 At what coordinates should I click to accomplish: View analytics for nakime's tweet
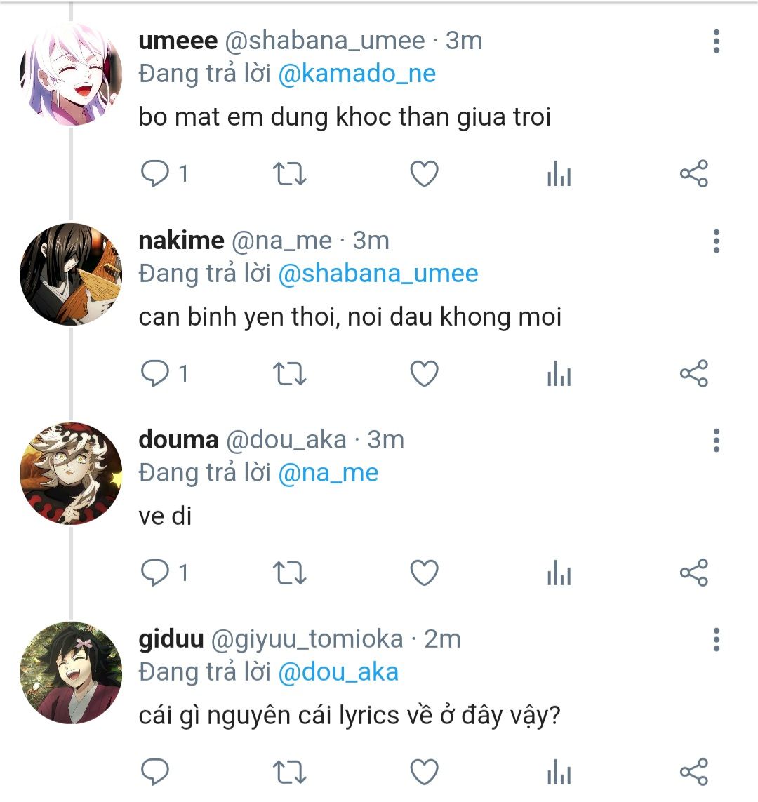pos(559,373)
